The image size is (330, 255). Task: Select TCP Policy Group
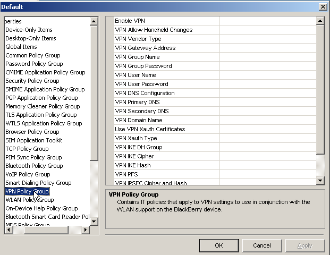27,149
